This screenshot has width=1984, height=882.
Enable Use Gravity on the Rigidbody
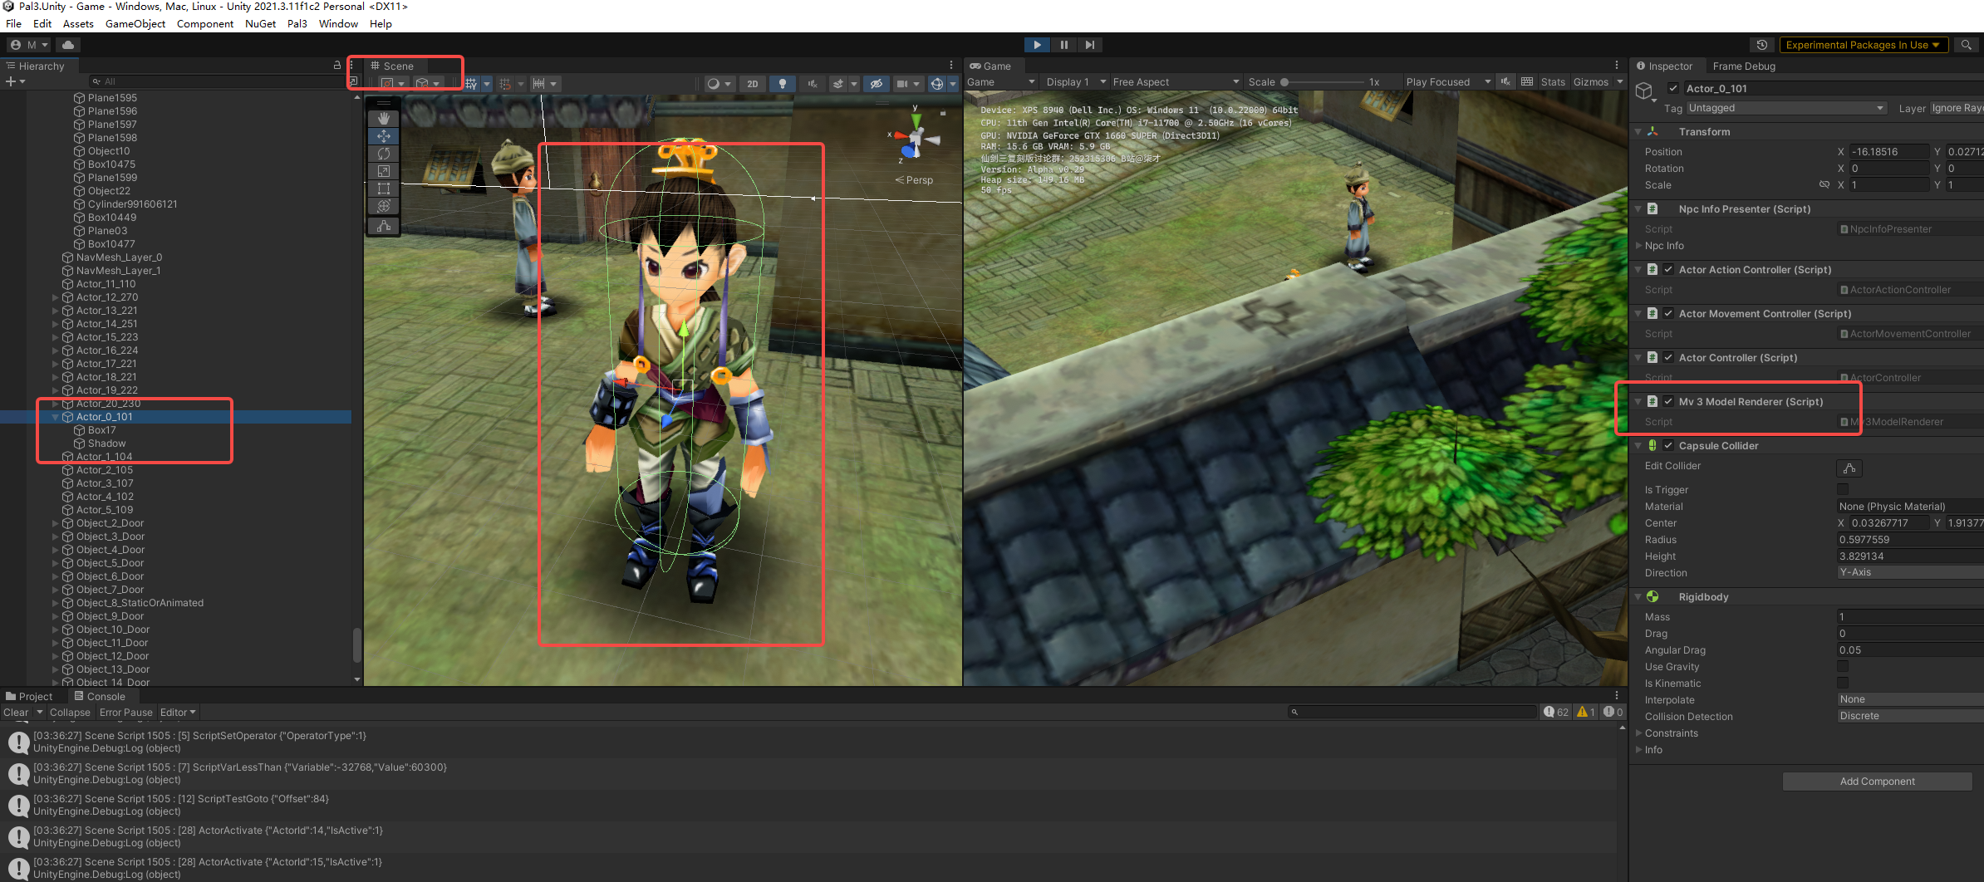(x=1843, y=666)
